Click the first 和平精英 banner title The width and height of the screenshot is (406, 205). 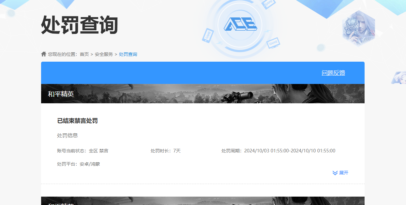pos(61,94)
